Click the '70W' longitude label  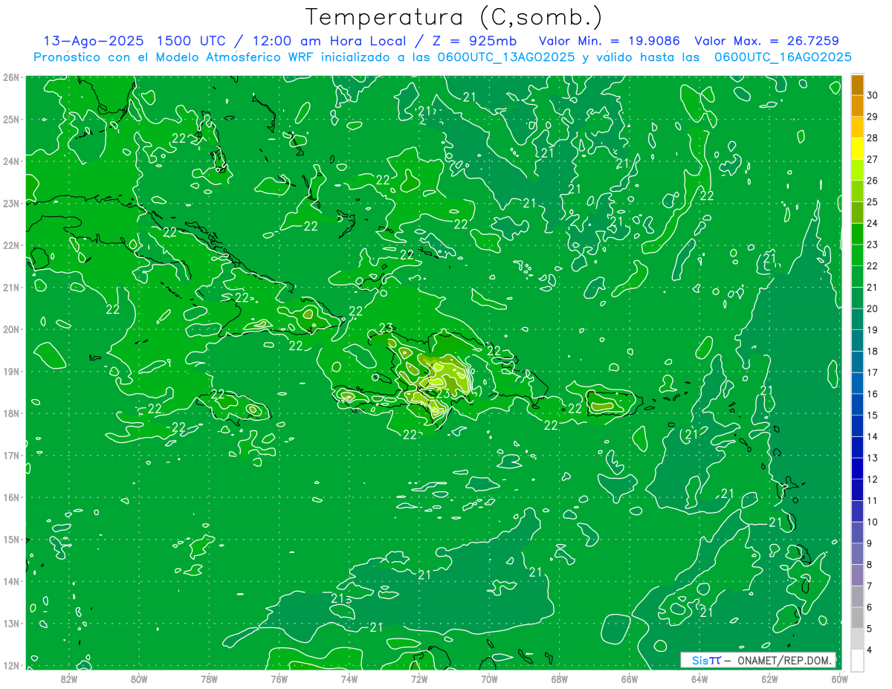[489, 679]
